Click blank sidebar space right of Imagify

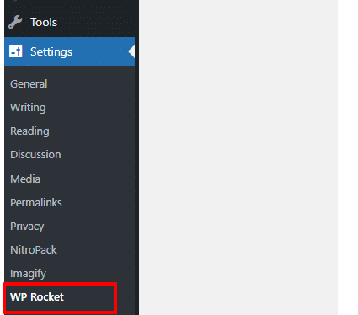(x=90, y=274)
